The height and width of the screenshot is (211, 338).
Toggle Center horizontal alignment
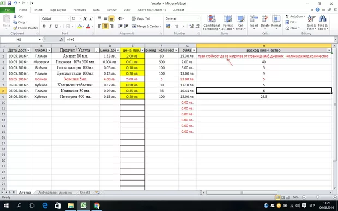coord(105,26)
